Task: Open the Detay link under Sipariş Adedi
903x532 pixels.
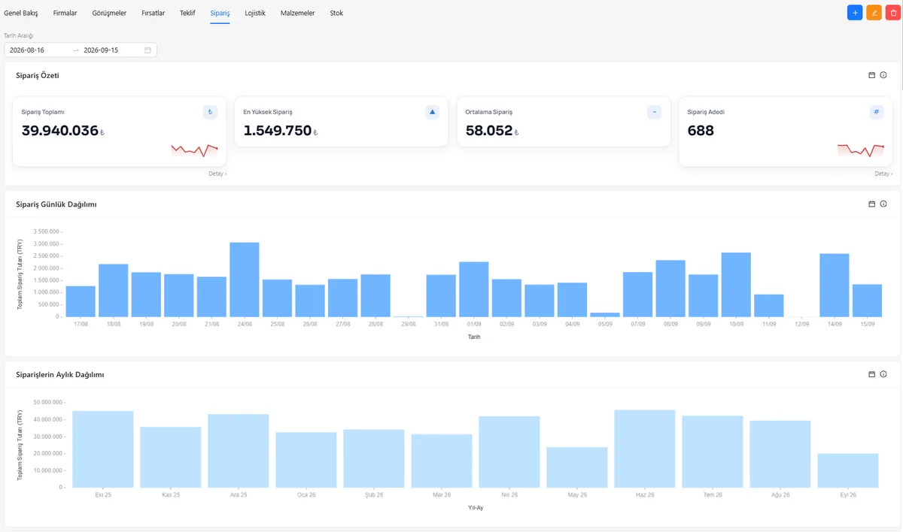Action: [883, 174]
